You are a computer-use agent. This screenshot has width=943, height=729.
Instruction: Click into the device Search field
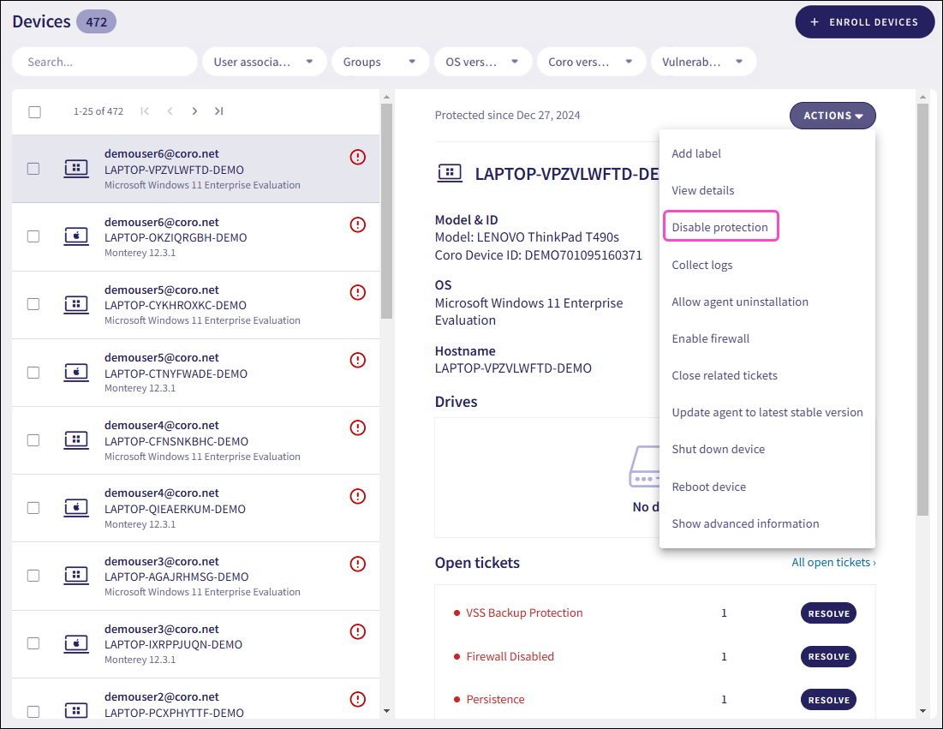click(104, 62)
